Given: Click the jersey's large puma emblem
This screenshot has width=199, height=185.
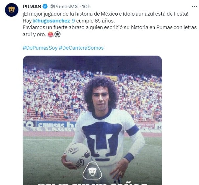Looking at the screenshot, I should [102, 140].
